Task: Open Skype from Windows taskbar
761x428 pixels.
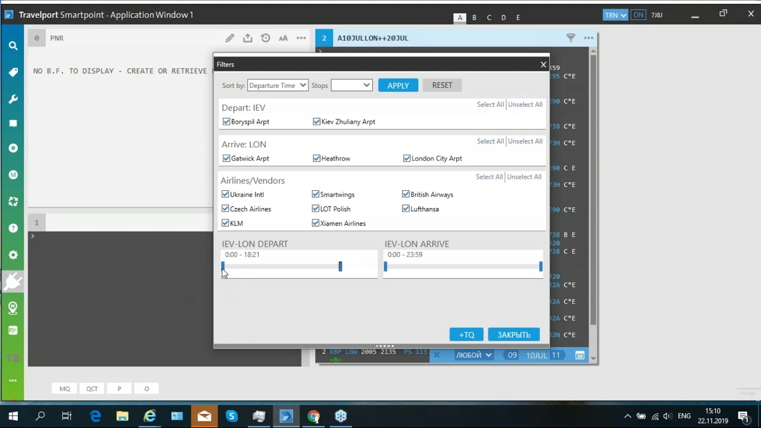Action: [x=231, y=416]
